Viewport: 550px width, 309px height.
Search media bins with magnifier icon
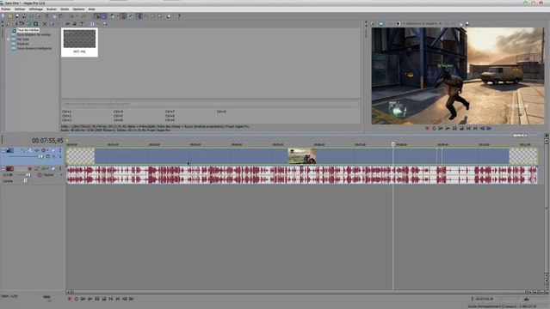pyautogui.click(x=105, y=24)
